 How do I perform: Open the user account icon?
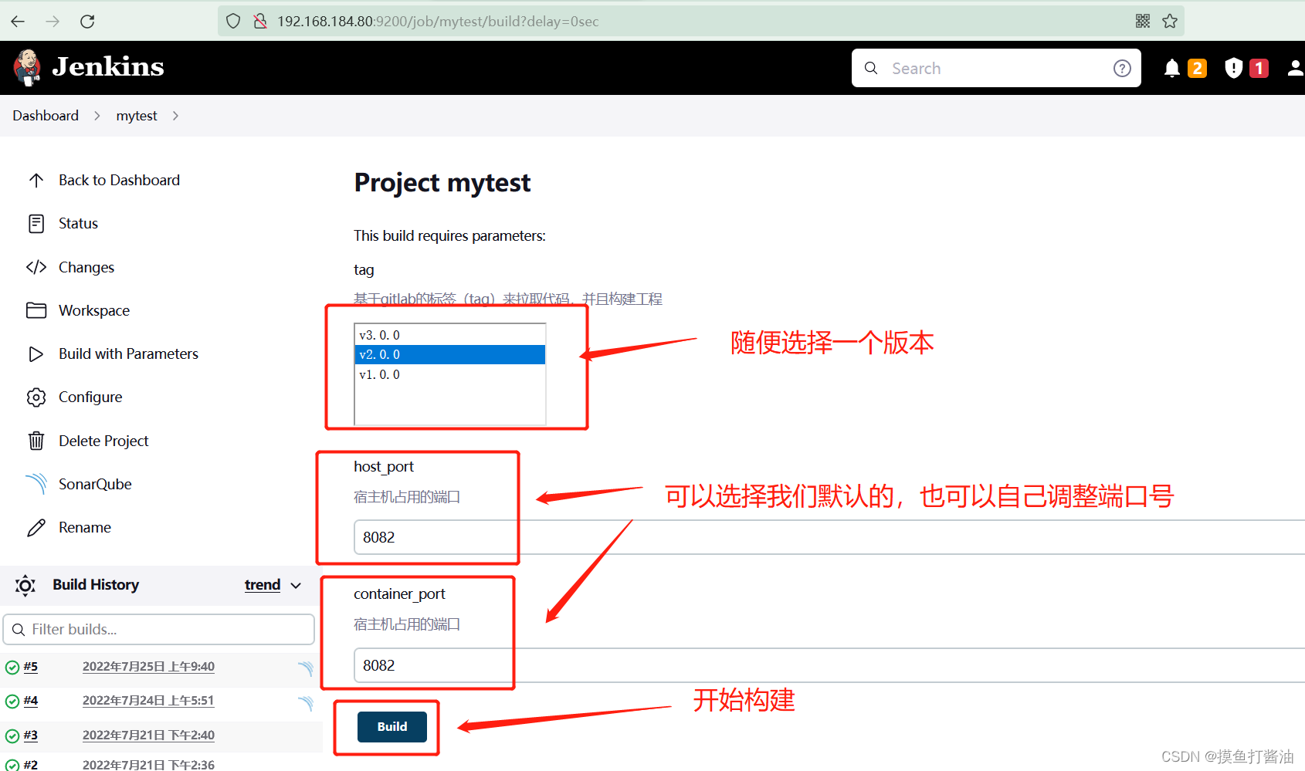[x=1296, y=69]
